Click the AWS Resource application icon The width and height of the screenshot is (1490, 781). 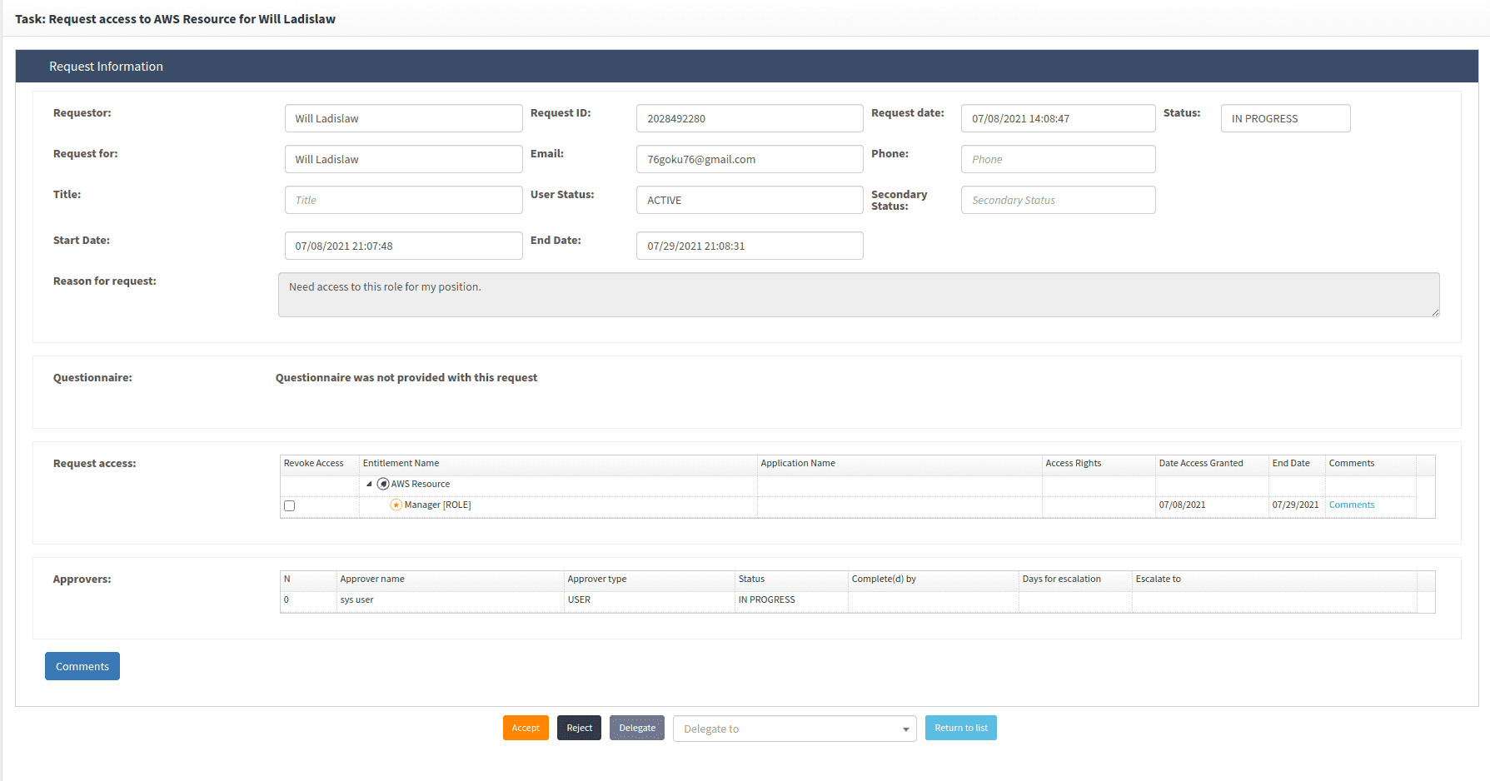tap(383, 484)
